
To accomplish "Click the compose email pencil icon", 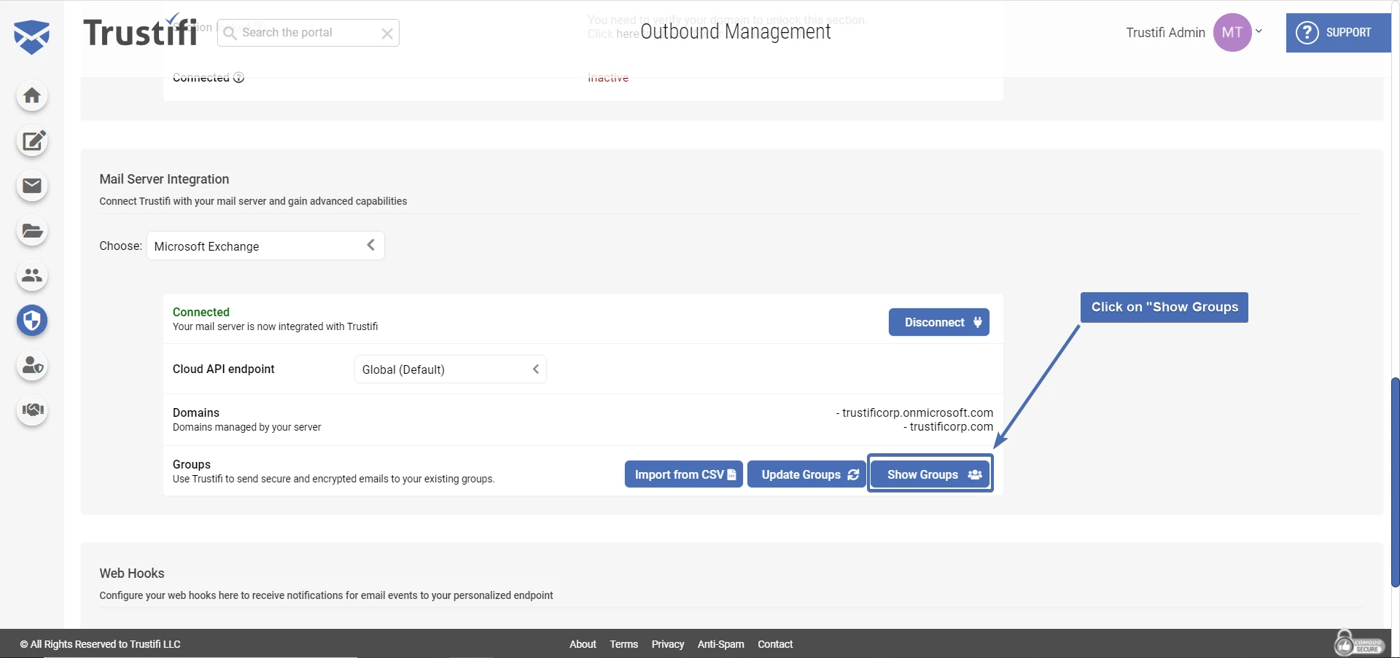I will 32,141.
